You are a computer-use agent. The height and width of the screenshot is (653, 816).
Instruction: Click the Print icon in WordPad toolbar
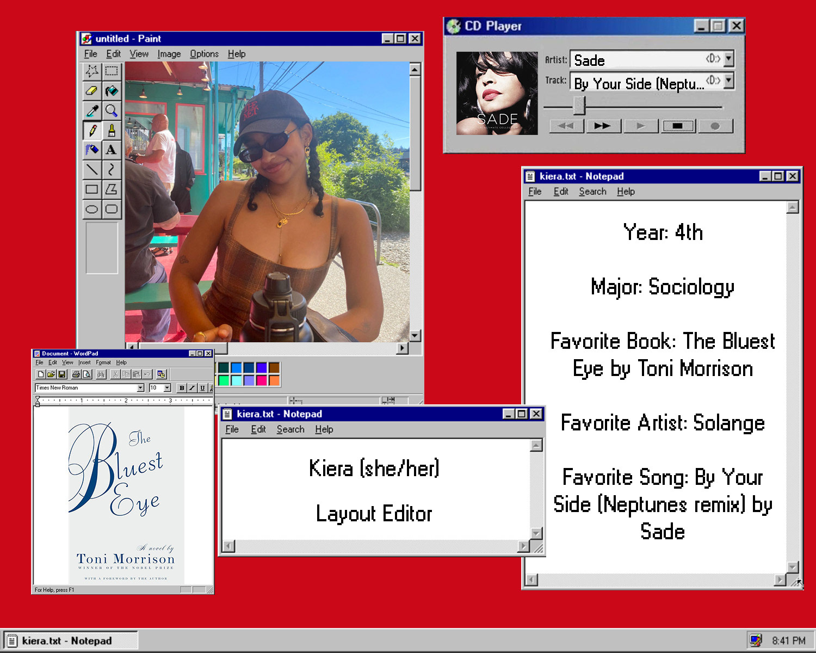click(x=76, y=374)
